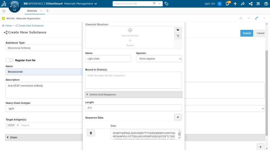Open the widget menu chevron

[x=264, y=18]
